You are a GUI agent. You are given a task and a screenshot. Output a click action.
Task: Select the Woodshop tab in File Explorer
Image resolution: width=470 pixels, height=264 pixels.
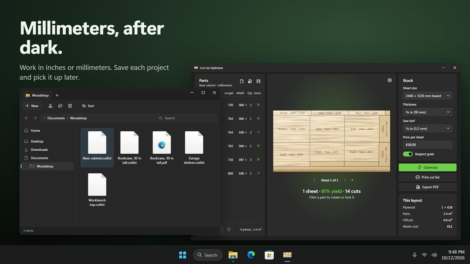[x=37, y=95]
